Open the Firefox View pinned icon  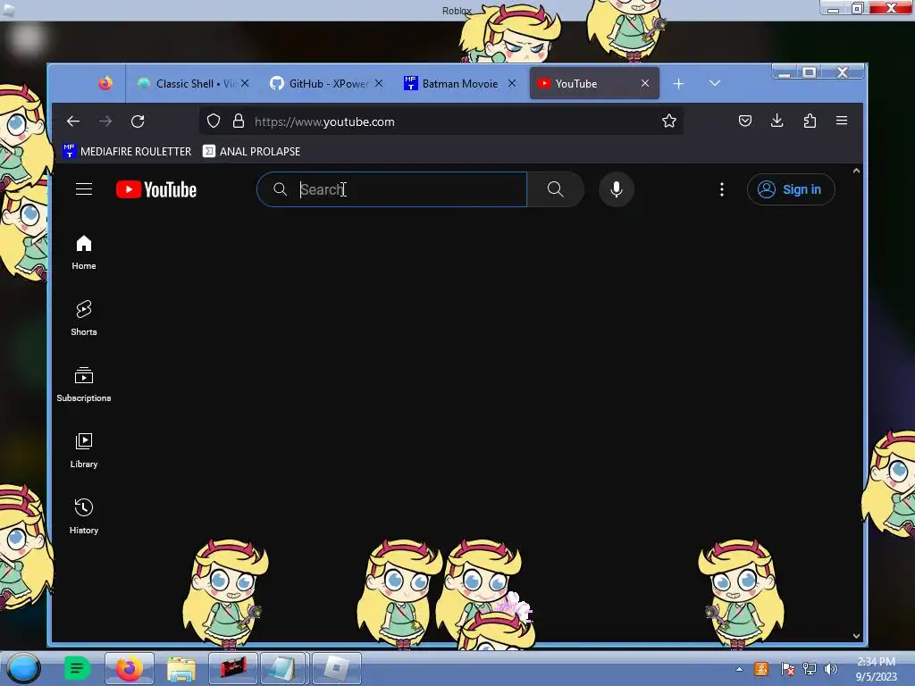point(105,83)
